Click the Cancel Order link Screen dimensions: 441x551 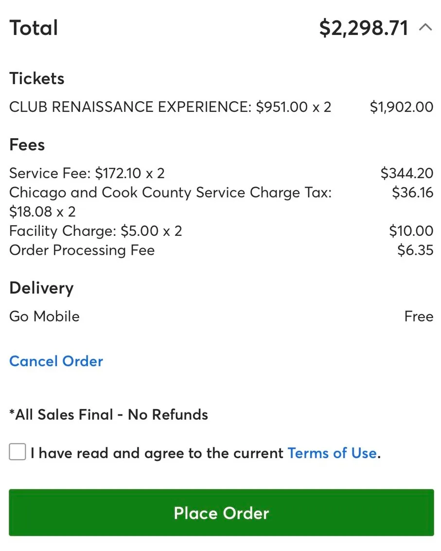point(56,361)
